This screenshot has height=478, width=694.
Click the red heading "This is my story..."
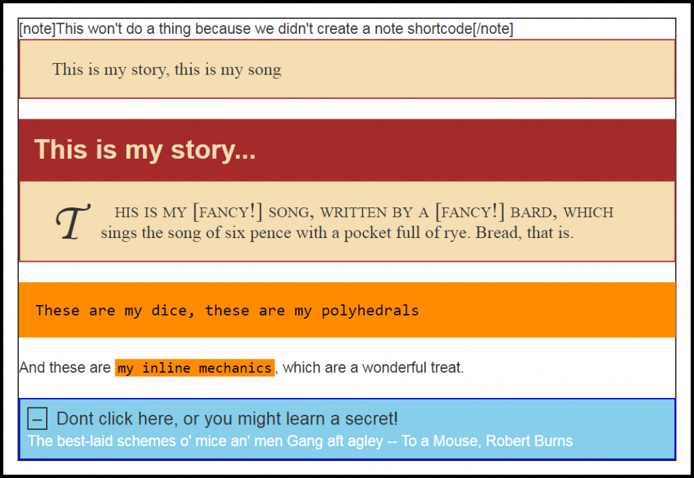coord(145,149)
